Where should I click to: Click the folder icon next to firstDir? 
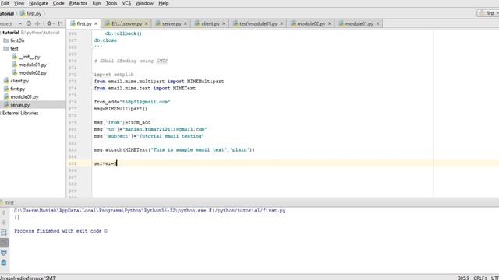point(5,40)
